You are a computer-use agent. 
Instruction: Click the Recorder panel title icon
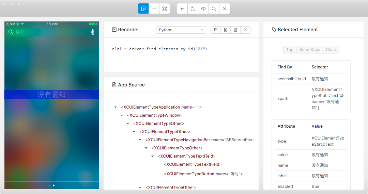(114, 30)
